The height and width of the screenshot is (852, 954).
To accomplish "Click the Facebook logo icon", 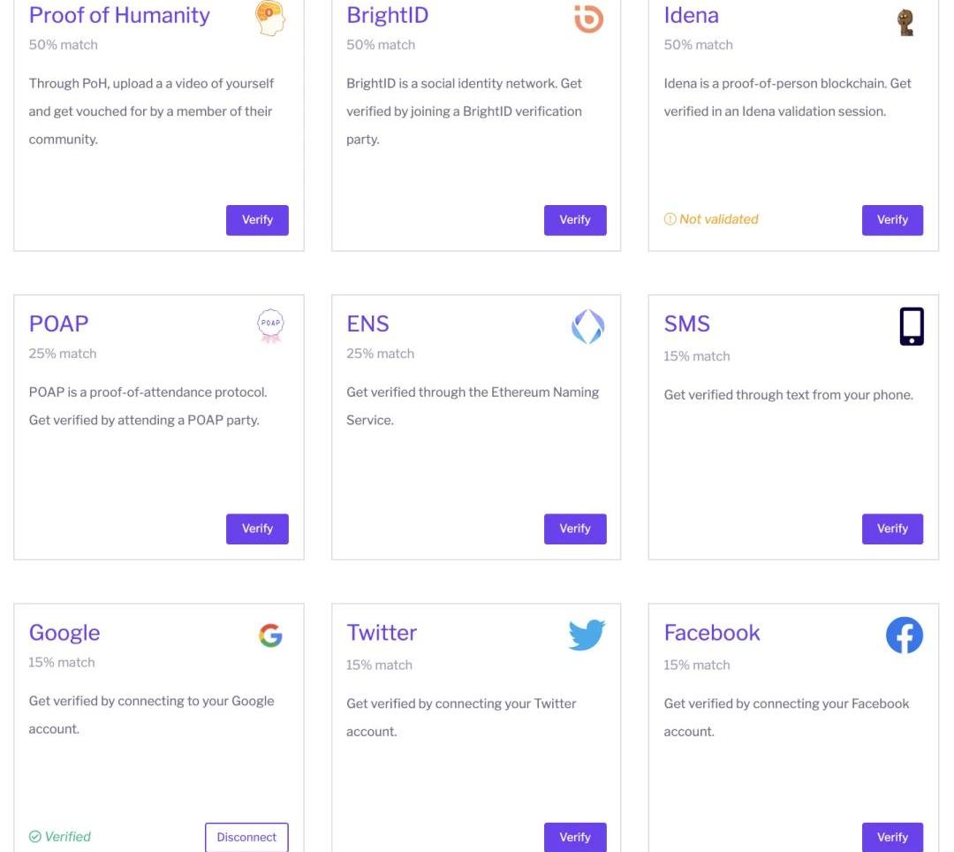I will [x=905, y=635].
